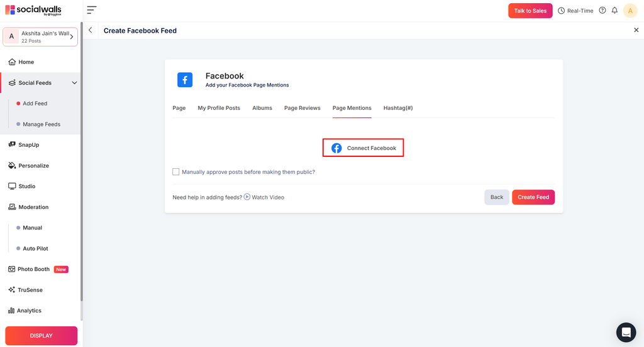Screen dimensions: 644x347
Task: Switch to My Profile Posts tab
Action: pyautogui.click(x=219, y=108)
